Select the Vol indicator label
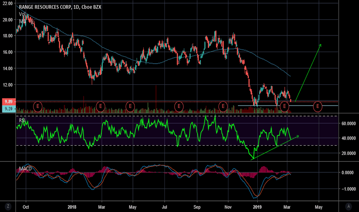The width and height of the screenshot is (359, 212). [22, 14]
